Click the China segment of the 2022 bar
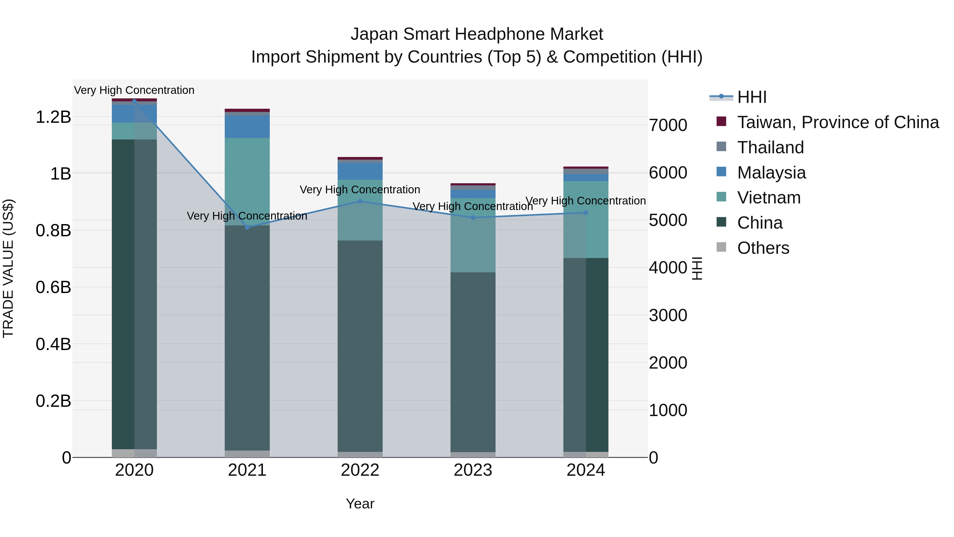This screenshot has width=954, height=537. pyautogui.click(x=360, y=346)
